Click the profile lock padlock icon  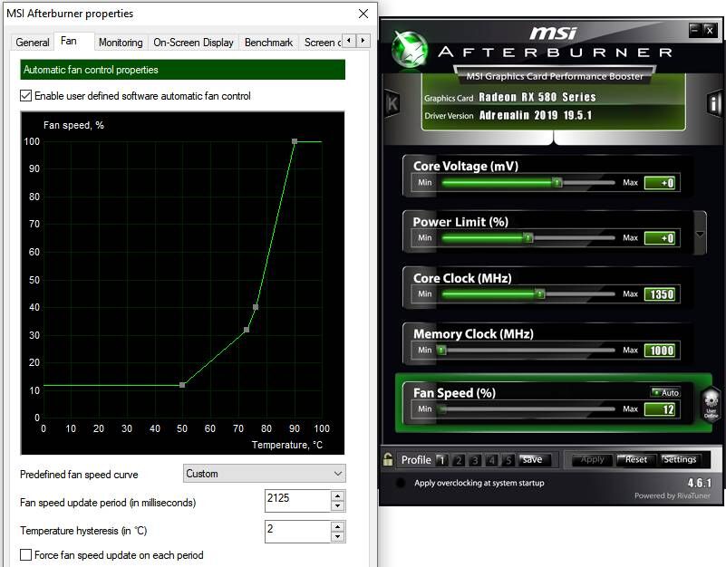[x=388, y=459]
